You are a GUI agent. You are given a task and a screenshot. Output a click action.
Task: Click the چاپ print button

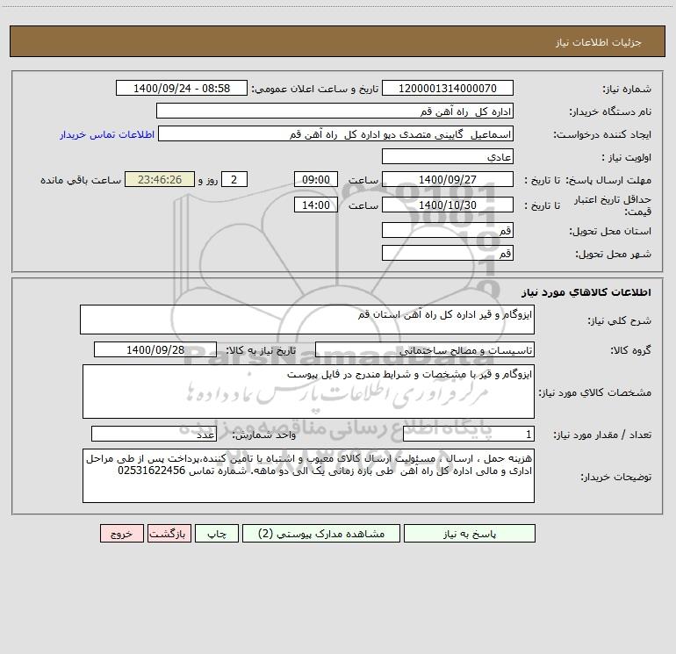217,533
